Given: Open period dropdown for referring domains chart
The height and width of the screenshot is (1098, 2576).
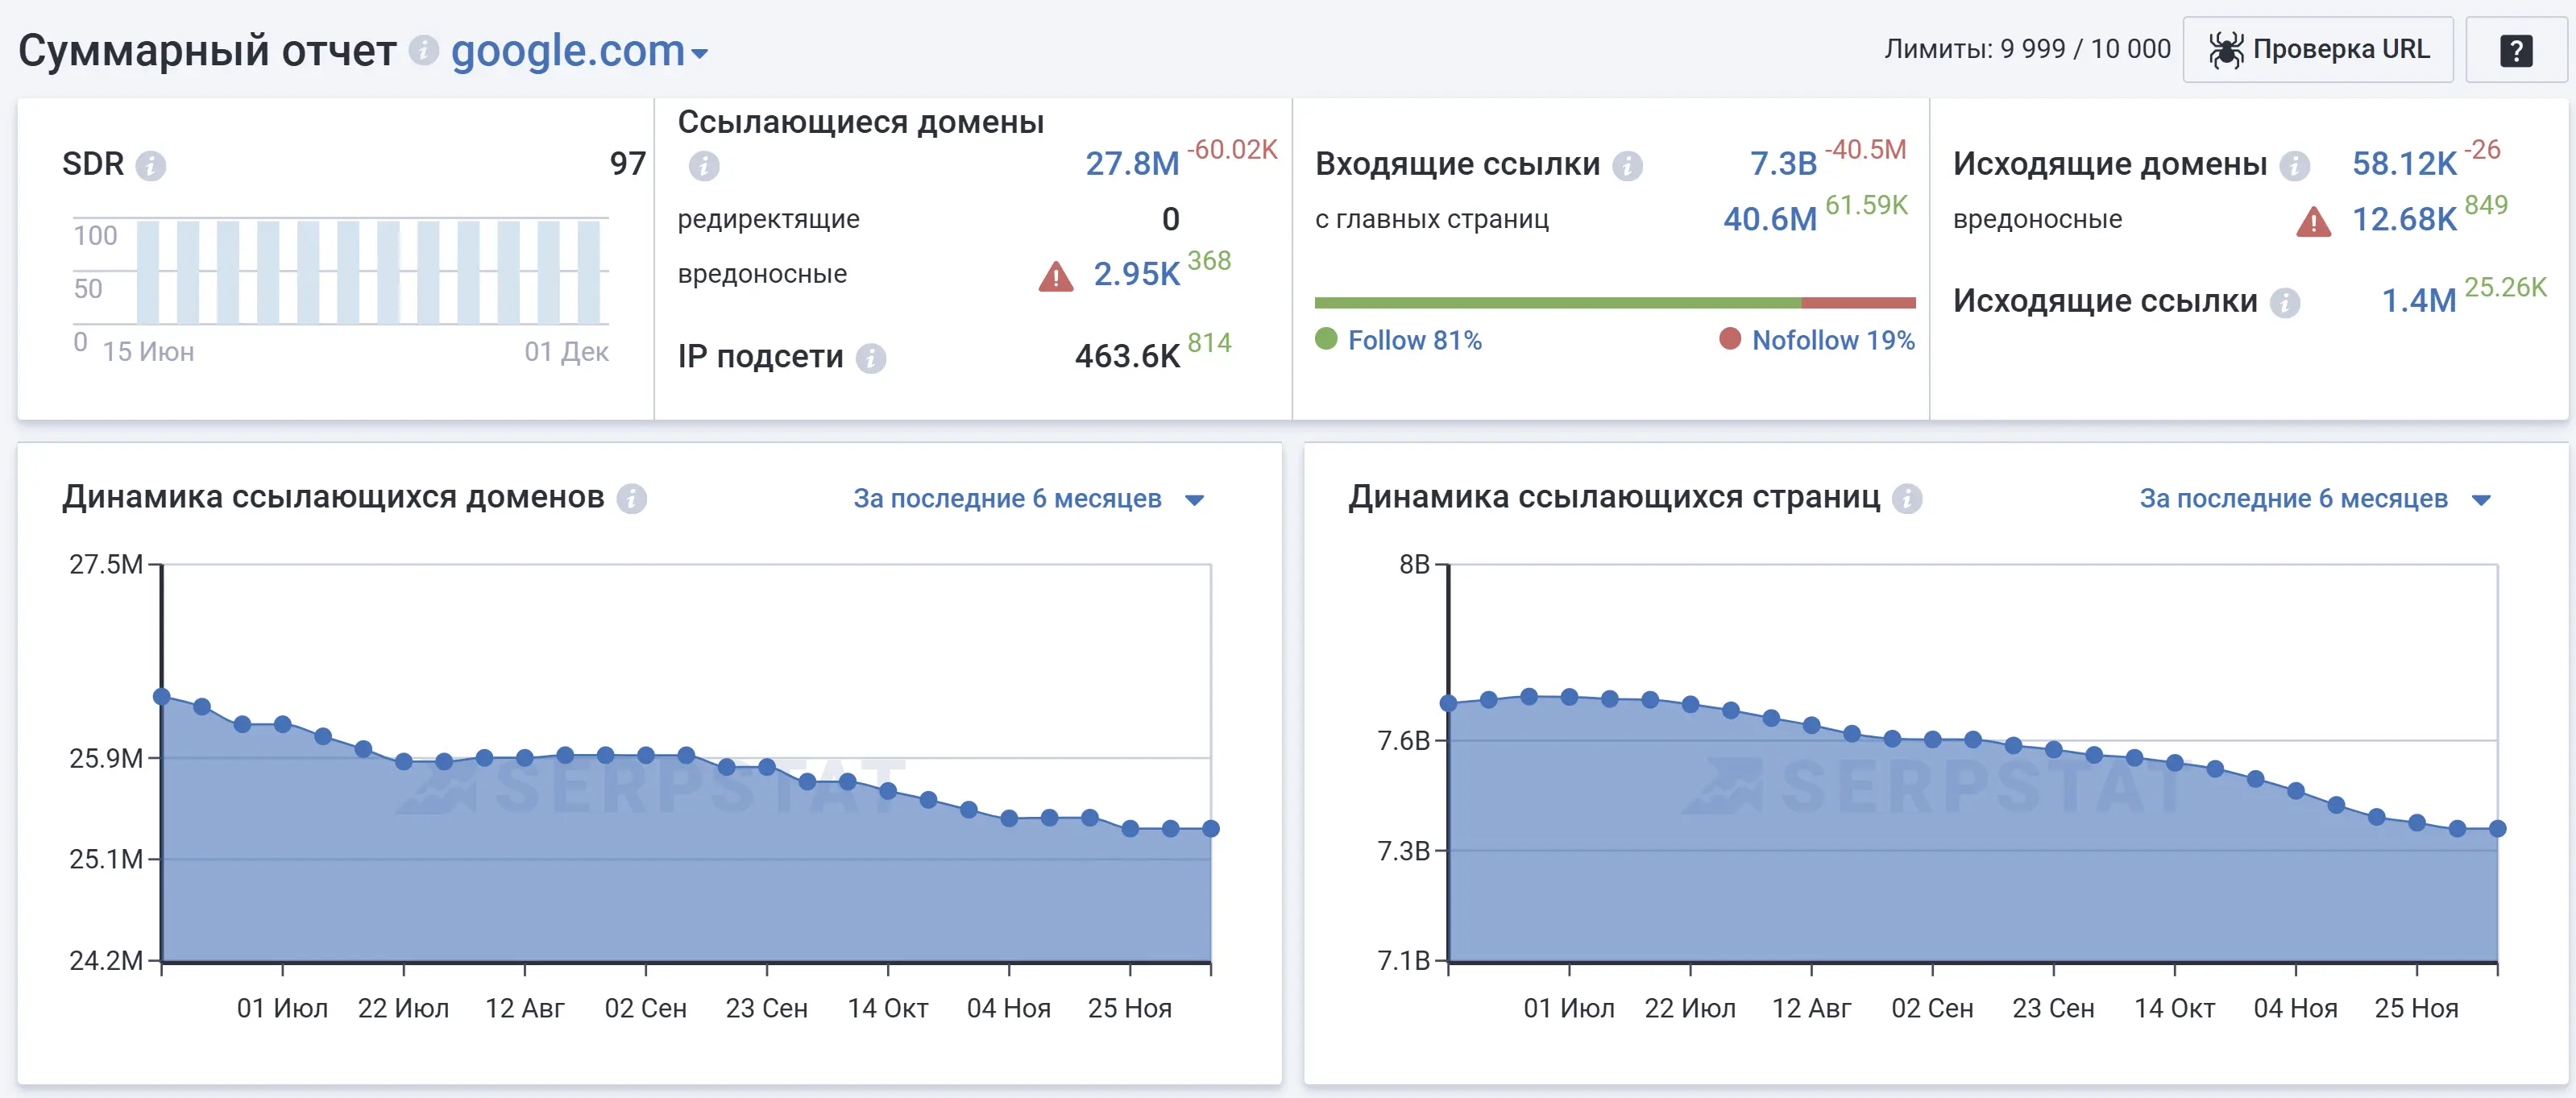Looking at the screenshot, I should pos(1029,498).
